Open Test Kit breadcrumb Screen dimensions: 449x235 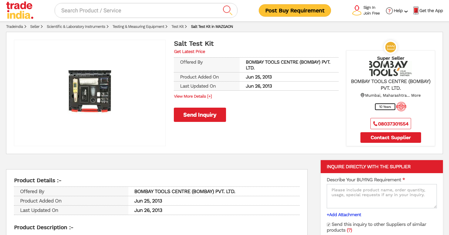pos(177,27)
